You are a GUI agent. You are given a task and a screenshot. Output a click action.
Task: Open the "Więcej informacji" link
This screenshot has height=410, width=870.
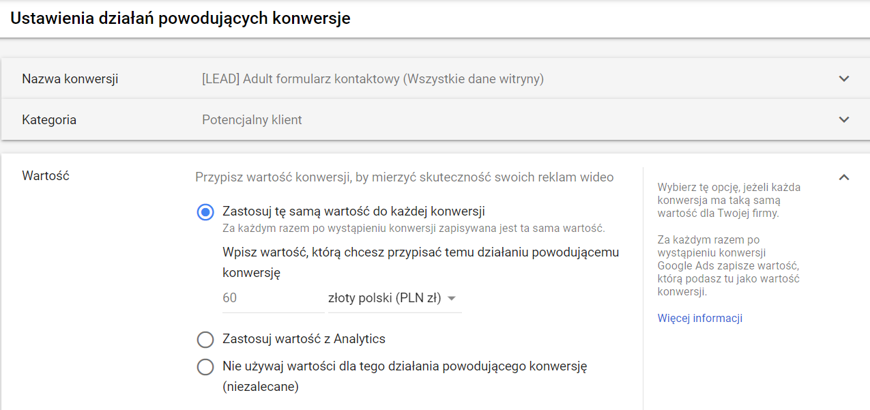[699, 319]
